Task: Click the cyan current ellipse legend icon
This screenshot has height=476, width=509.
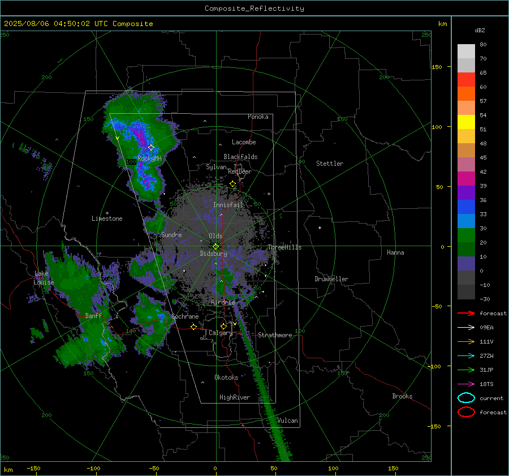Action: tap(466, 398)
